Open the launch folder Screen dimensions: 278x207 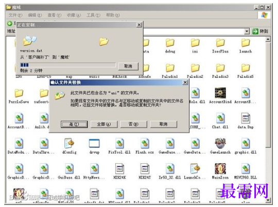click(x=246, y=43)
